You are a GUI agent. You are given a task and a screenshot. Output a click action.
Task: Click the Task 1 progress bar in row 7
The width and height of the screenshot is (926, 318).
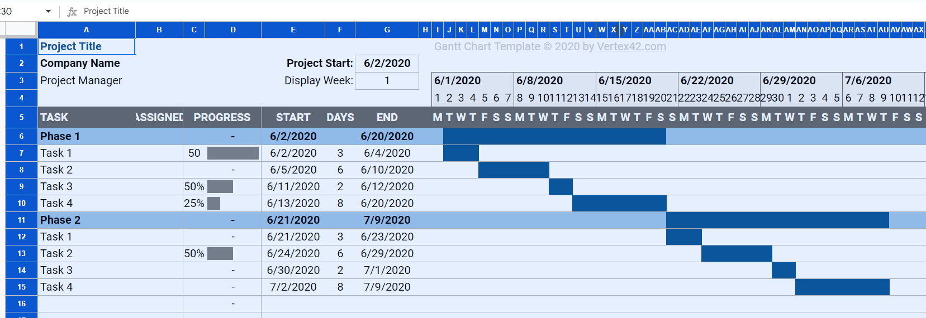pos(233,153)
